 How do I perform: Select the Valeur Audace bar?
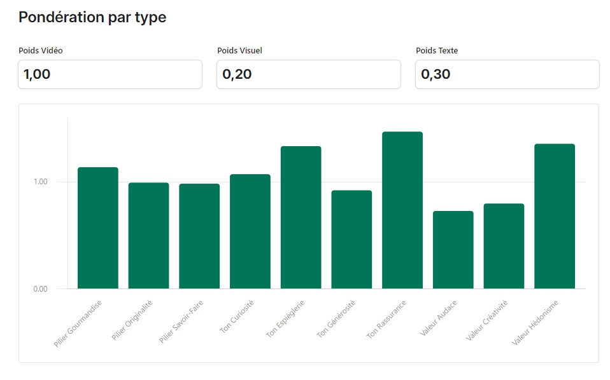click(453, 250)
